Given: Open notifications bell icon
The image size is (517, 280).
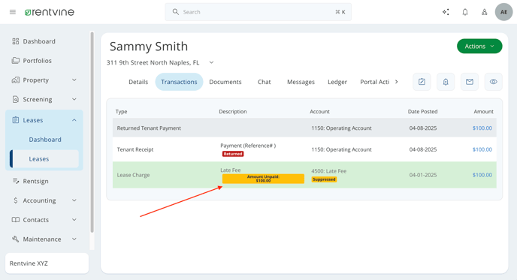Looking at the screenshot, I should point(465,12).
